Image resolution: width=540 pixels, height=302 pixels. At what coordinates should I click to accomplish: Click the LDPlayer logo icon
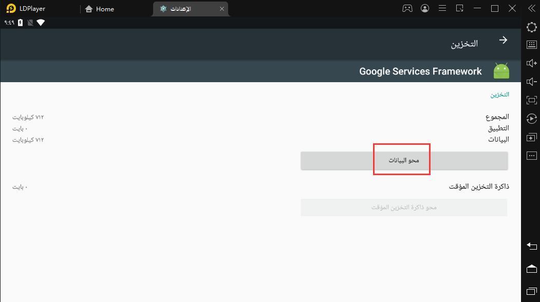(11, 9)
